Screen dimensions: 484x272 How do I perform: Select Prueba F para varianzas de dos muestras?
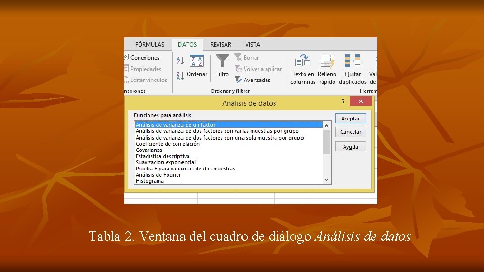coord(228,169)
